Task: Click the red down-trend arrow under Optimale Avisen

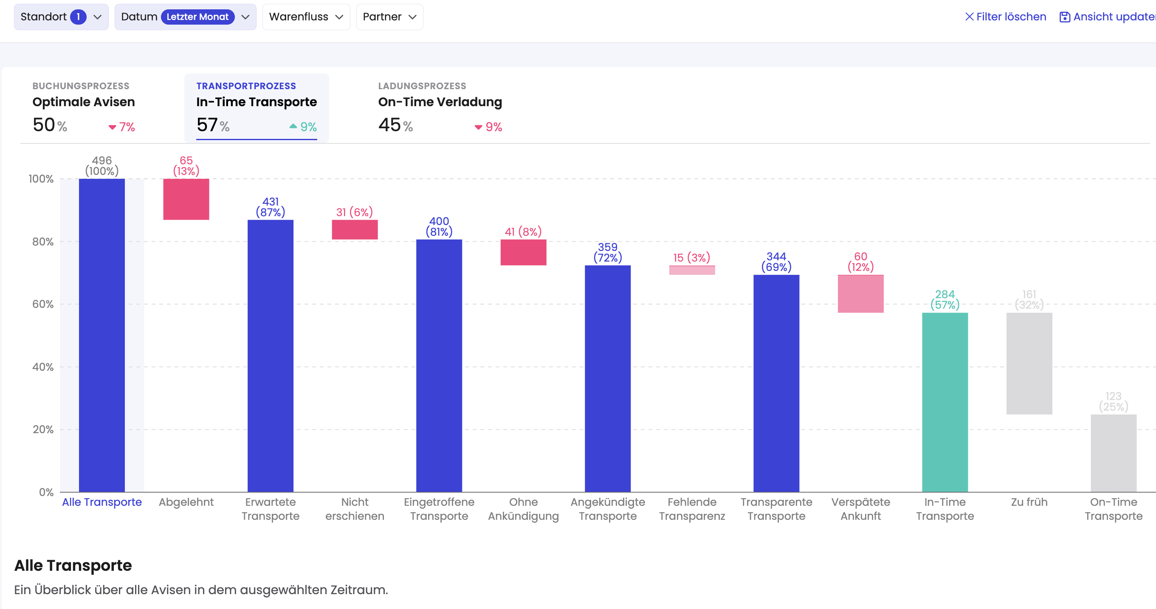Action: (x=112, y=127)
